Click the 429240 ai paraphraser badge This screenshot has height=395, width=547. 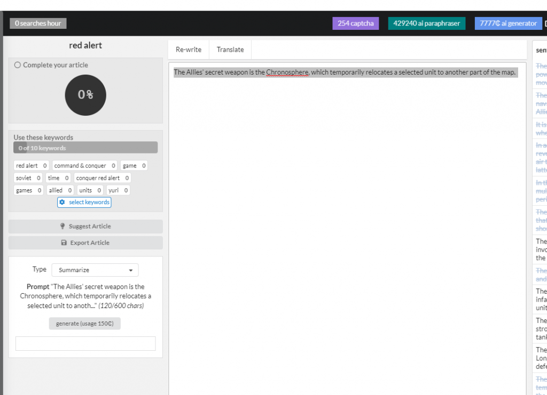pyautogui.click(x=427, y=23)
